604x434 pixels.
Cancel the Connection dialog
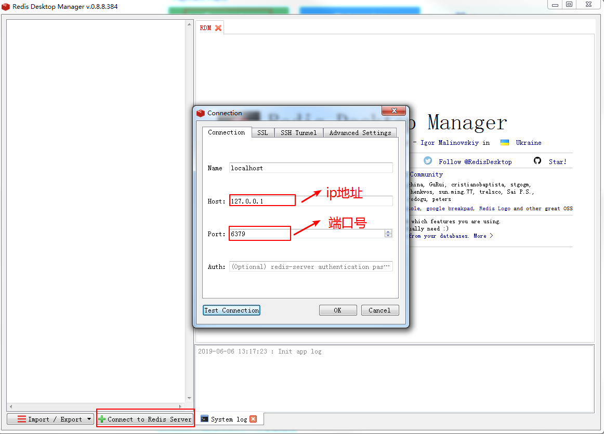379,310
